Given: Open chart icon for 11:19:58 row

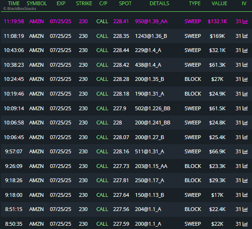Looking at the screenshot, I should 245,21.
